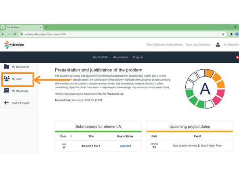Screen dimensions: 239x179
Task: Click the Grade Status column header
Action: point(125,136)
